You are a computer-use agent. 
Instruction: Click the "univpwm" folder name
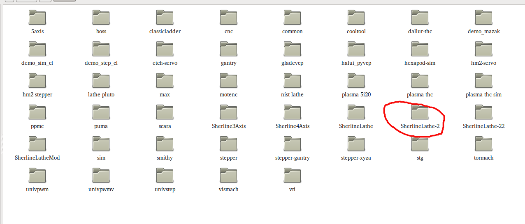(37, 189)
